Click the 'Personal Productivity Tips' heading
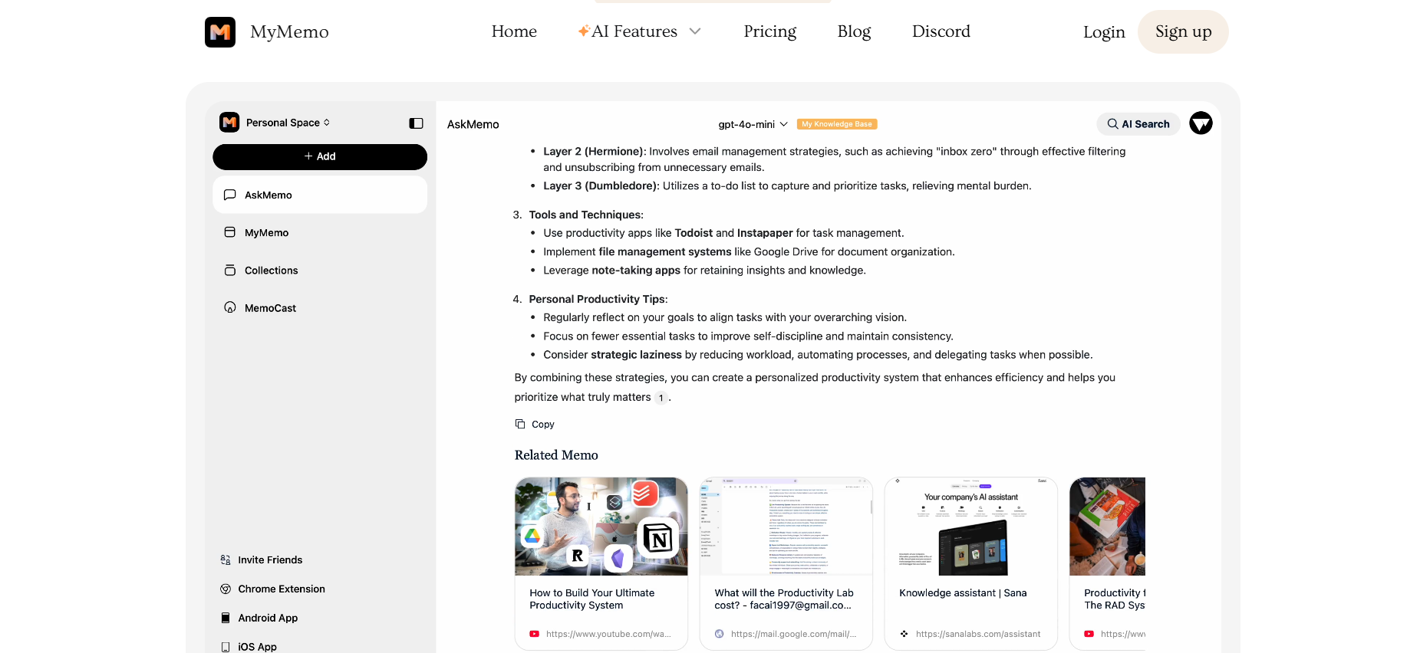The width and height of the screenshot is (1420, 653). [598, 299]
